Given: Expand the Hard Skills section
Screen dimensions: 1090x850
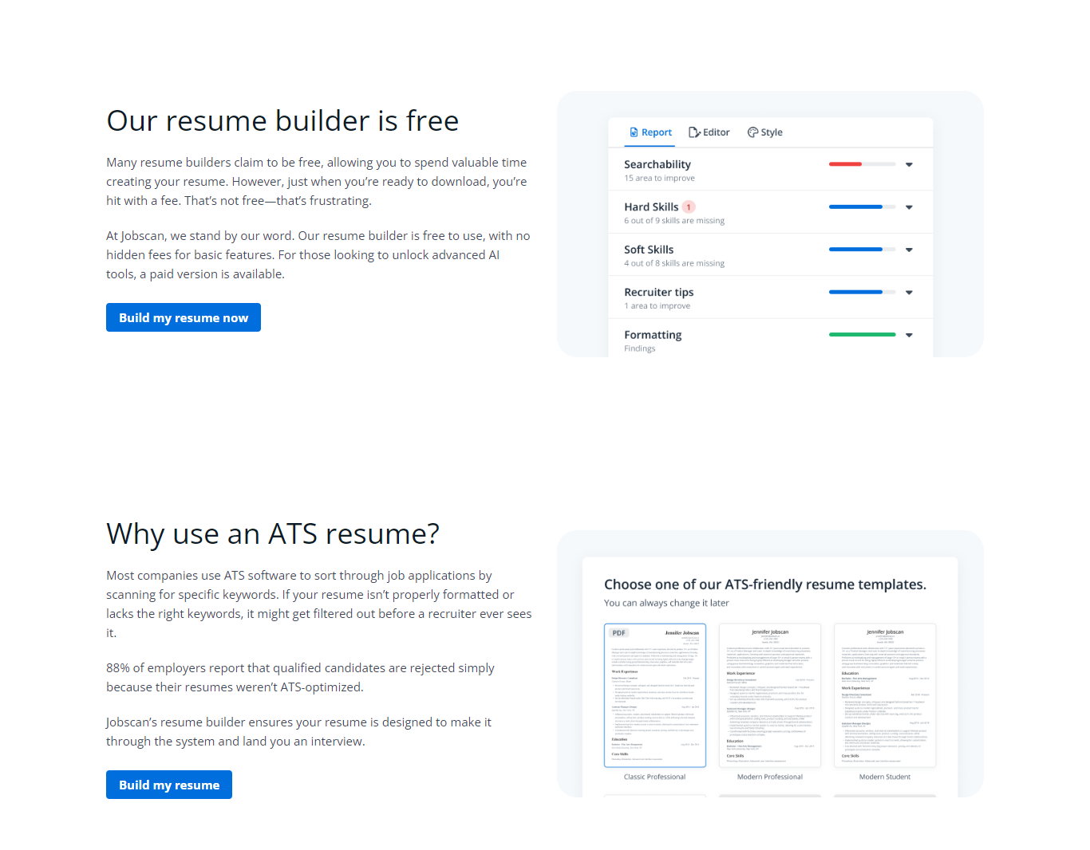Looking at the screenshot, I should tap(909, 207).
